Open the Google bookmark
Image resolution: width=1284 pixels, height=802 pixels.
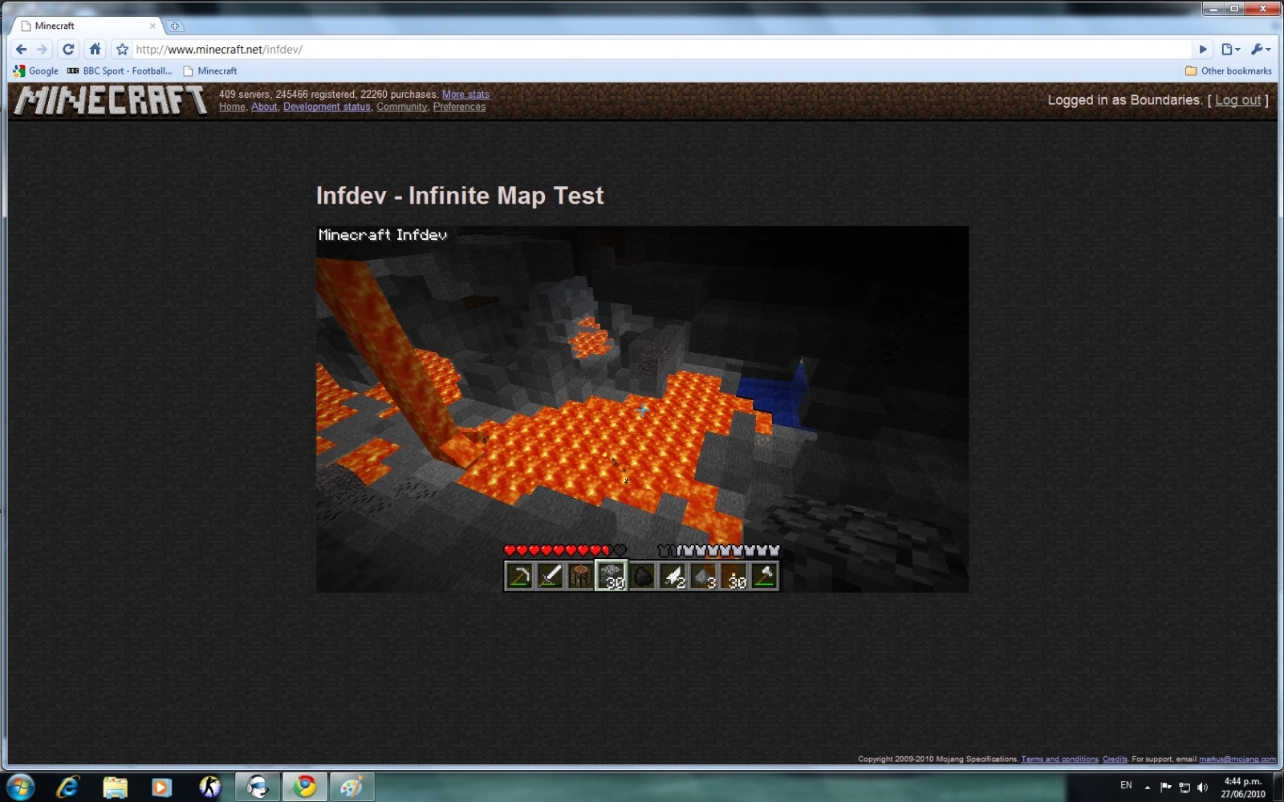(x=36, y=71)
